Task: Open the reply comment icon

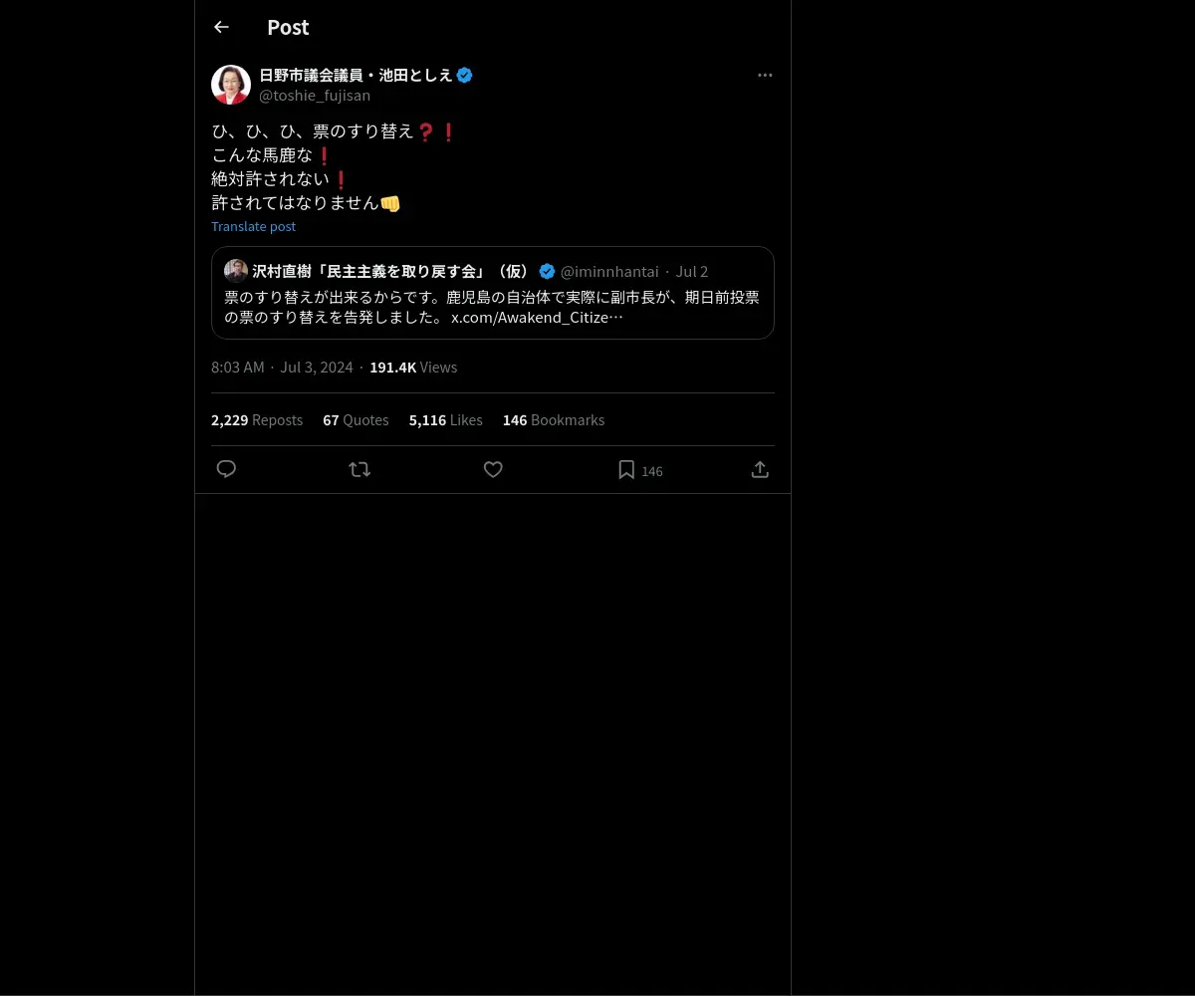Action: 226,469
